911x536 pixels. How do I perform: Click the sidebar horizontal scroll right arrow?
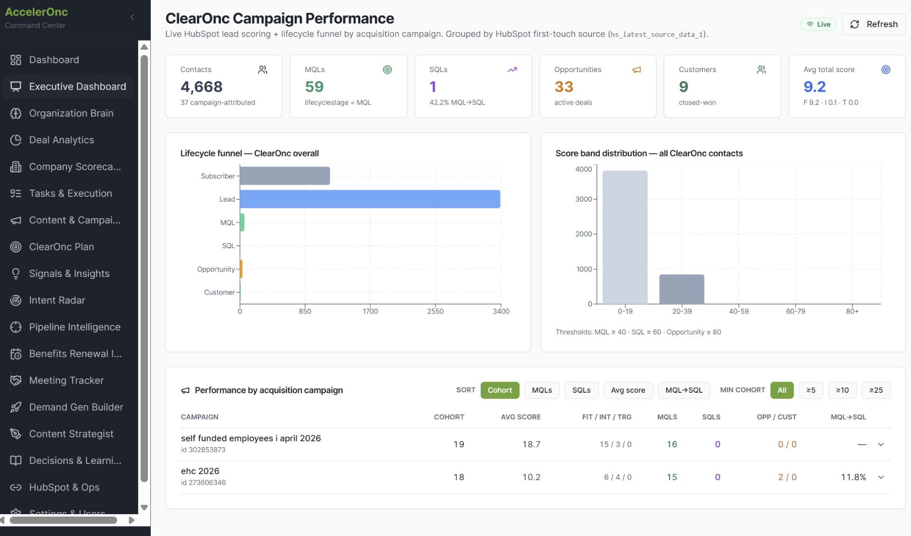coord(131,520)
